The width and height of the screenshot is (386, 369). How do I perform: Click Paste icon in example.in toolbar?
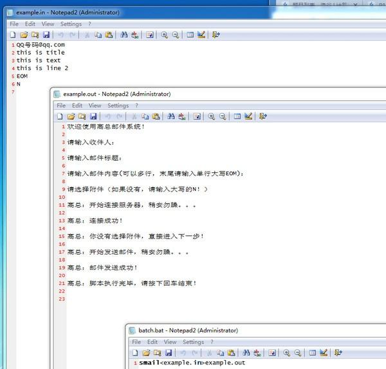(x=109, y=35)
